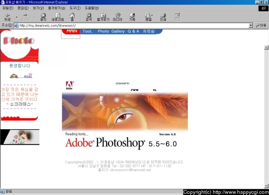The image size is (269, 195).
Task: Click the Search (검색) toolbar icon
Action: pyautogui.click(x=89, y=17)
